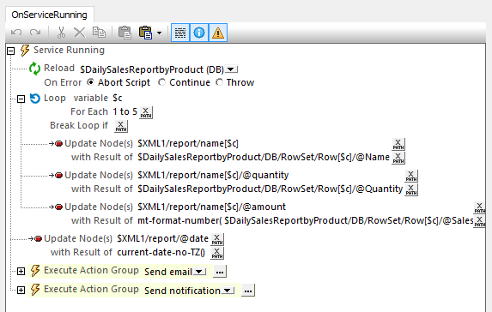This screenshot has width=492, height=312.
Task: Click the Undo toolbar icon
Action: click(x=16, y=33)
